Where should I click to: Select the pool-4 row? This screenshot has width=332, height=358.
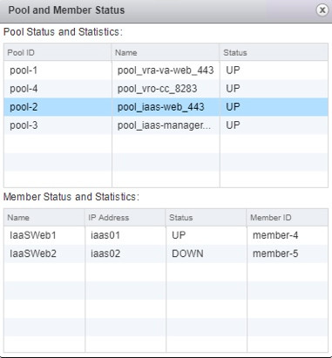166,89
